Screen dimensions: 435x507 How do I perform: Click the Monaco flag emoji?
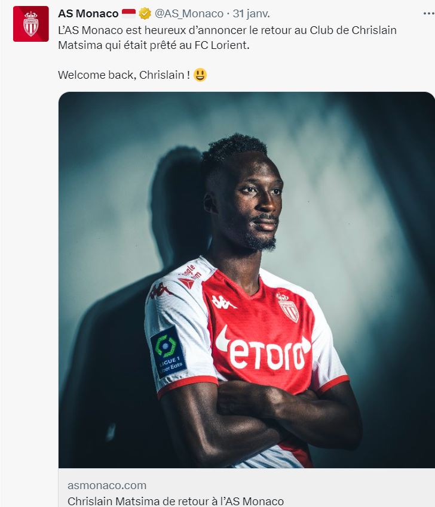128,14
